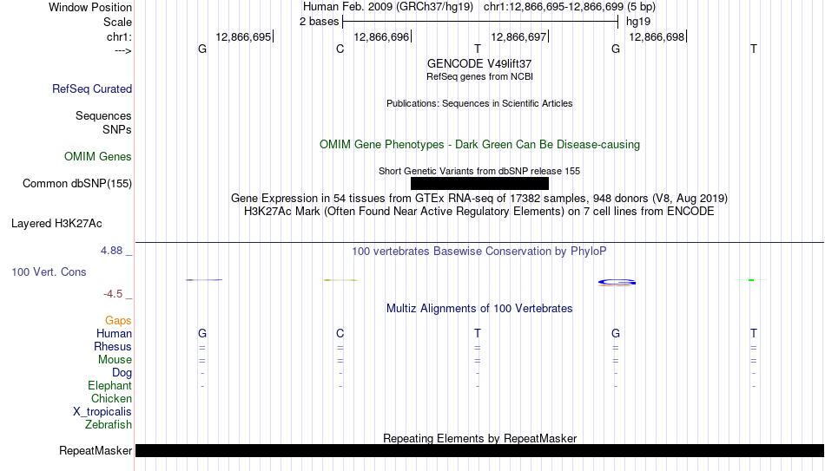This screenshot has height=471, width=825.
Task: Click the GENCODE V49lift37 track title
Action: [479, 63]
